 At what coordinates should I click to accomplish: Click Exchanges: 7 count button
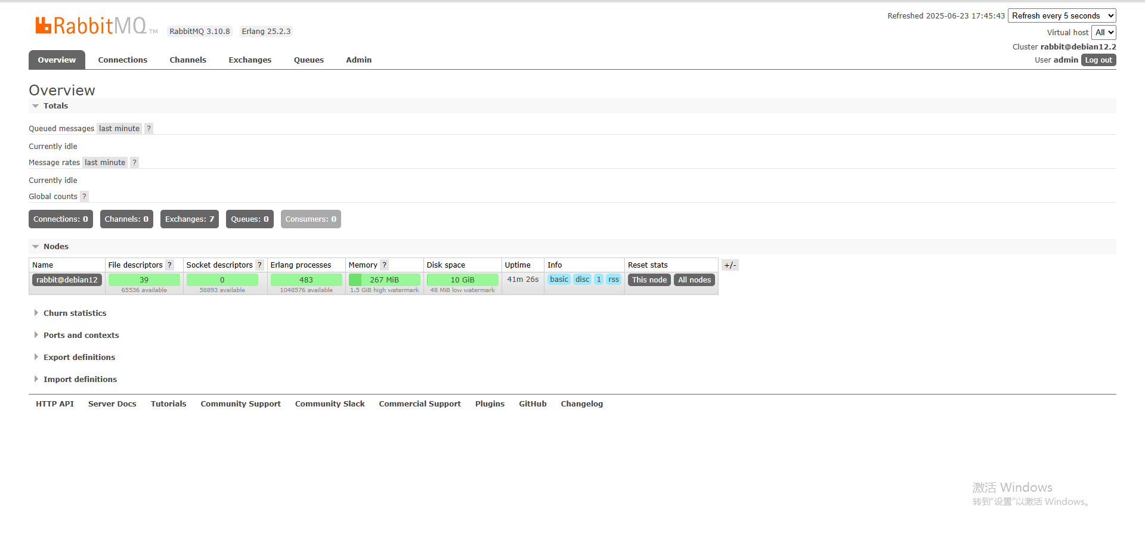pyautogui.click(x=190, y=219)
